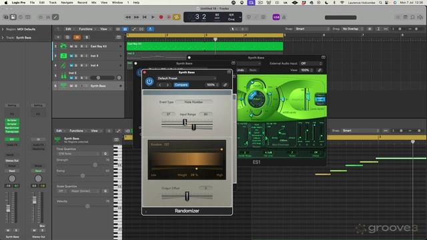The width and height of the screenshot is (427, 240).
Task: Open the Piano Roll Functions menu
Action: click(77, 131)
